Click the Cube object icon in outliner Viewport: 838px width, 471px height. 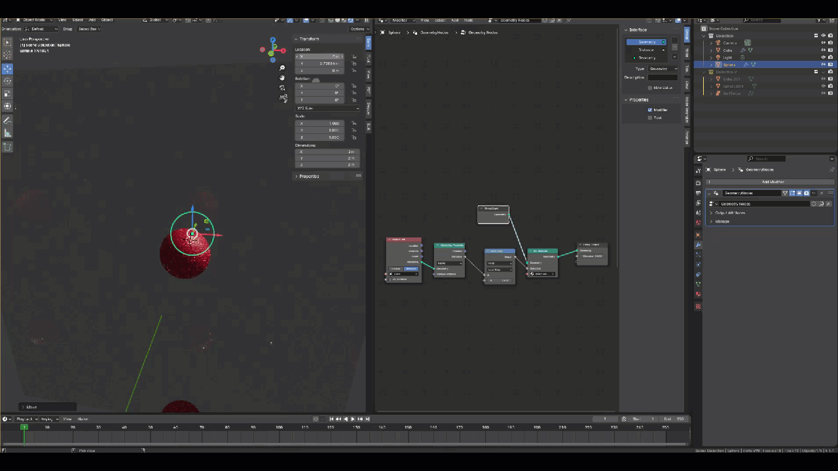coord(718,50)
